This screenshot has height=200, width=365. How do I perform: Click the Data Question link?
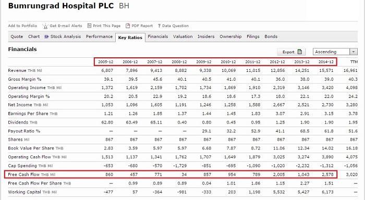tap(175, 26)
